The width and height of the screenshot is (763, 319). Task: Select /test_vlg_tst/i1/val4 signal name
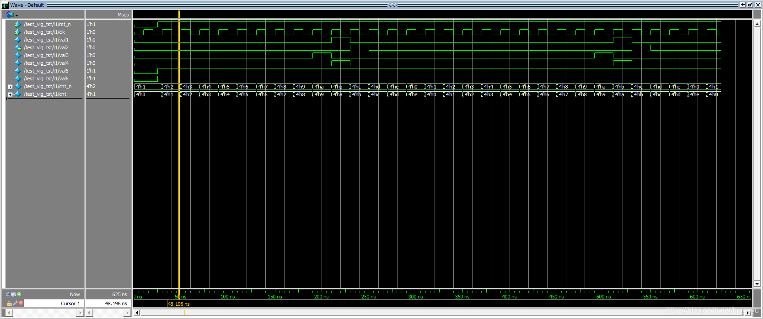point(46,63)
